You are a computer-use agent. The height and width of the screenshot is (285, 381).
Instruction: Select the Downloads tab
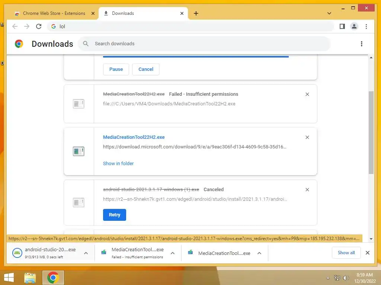pyautogui.click(x=143, y=13)
